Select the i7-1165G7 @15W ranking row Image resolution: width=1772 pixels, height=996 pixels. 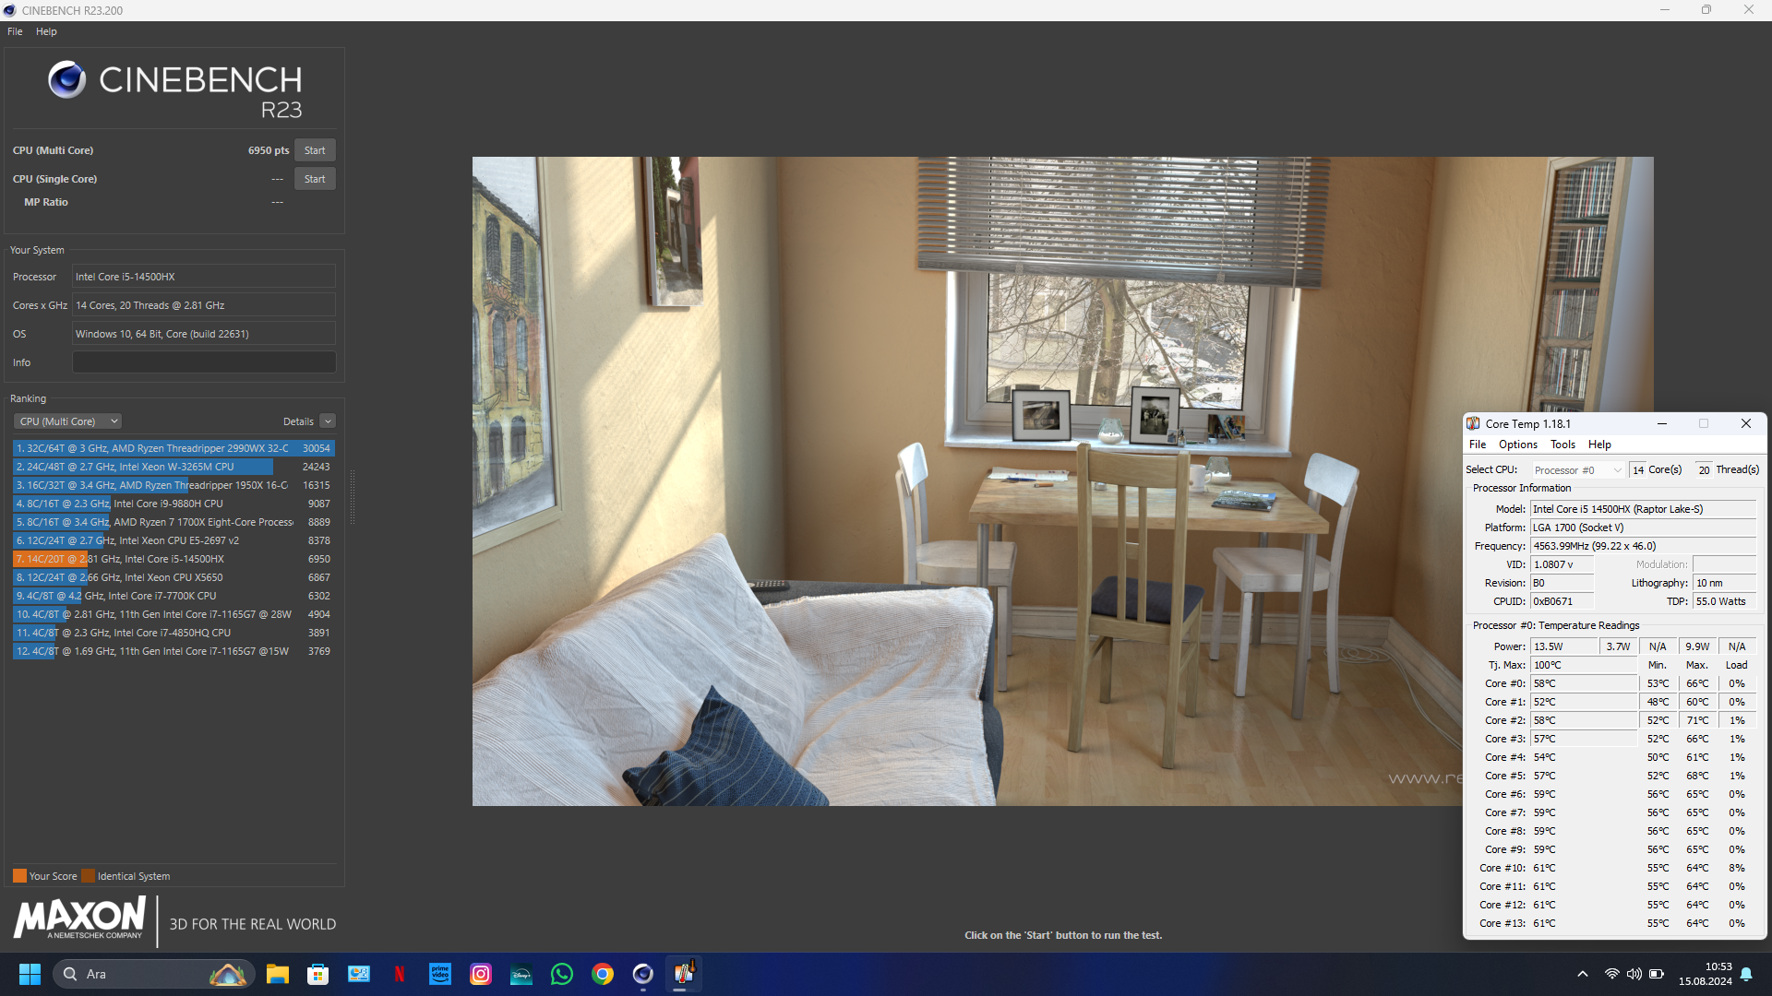click(174, 651)
